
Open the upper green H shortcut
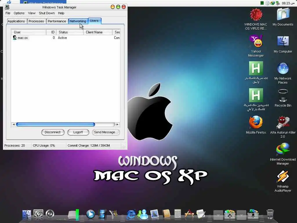(x=256, y=68)
